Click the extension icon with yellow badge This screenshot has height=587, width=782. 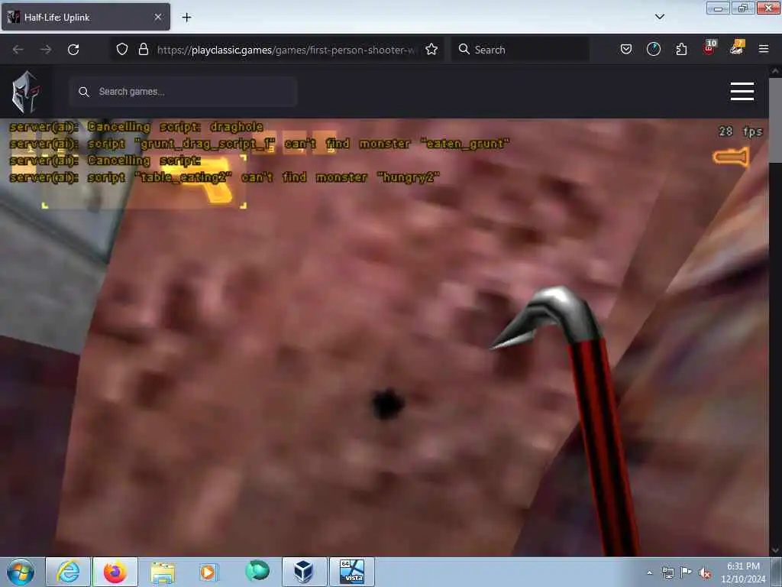(737, 47)
